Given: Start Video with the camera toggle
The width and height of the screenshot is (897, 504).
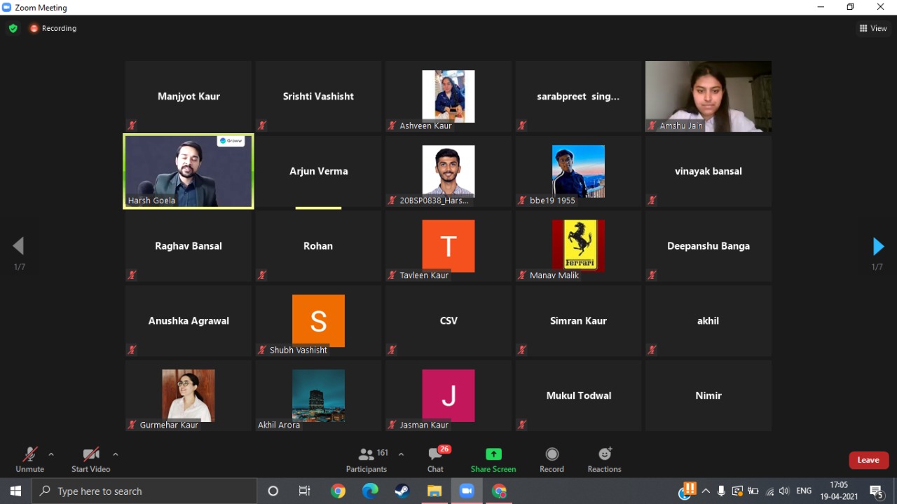Looking at the screenshot, I should [90, 460].
